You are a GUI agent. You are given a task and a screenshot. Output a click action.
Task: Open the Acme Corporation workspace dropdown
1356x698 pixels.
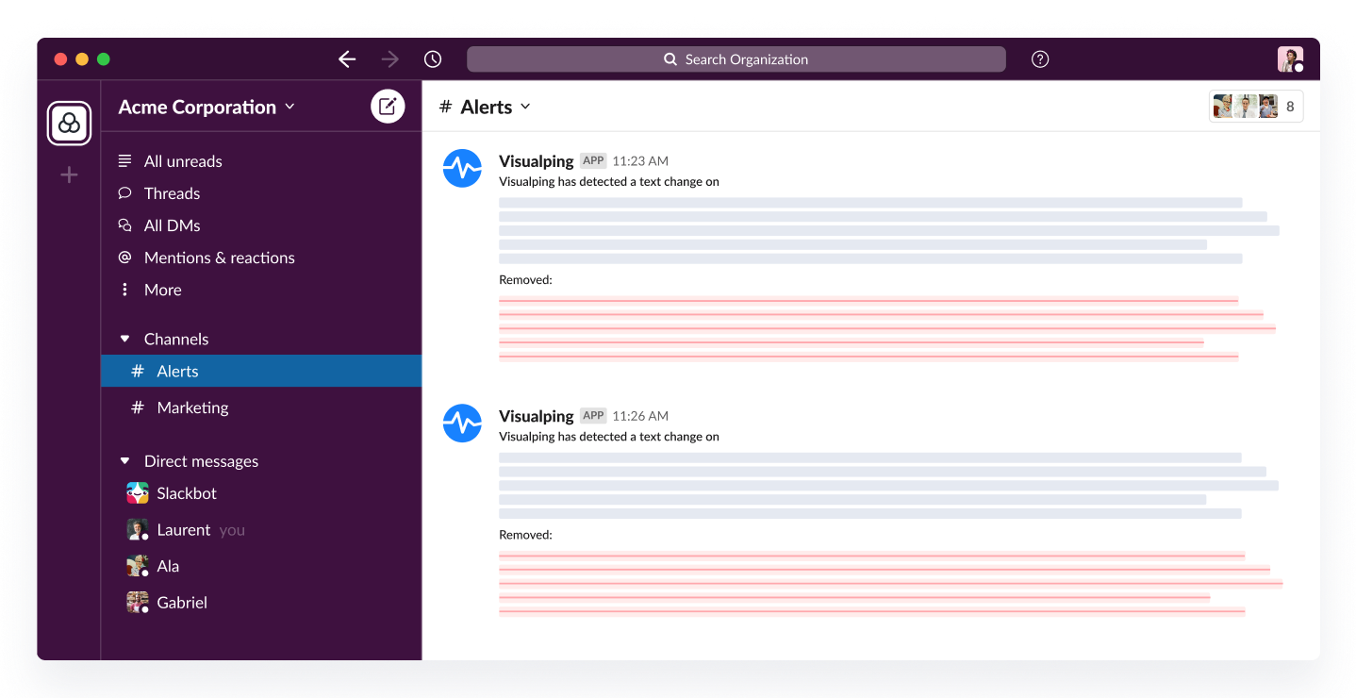(x=207, y=108)
